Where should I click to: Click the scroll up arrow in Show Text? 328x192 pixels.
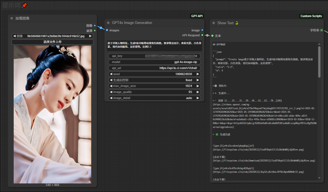[x=319, y=44]
